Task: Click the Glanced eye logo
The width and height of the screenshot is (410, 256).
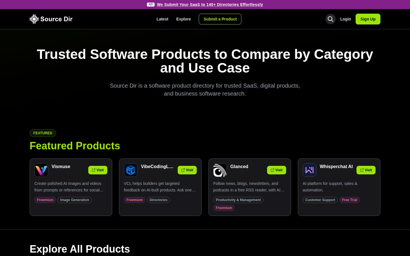Action: tap(220, 170)
